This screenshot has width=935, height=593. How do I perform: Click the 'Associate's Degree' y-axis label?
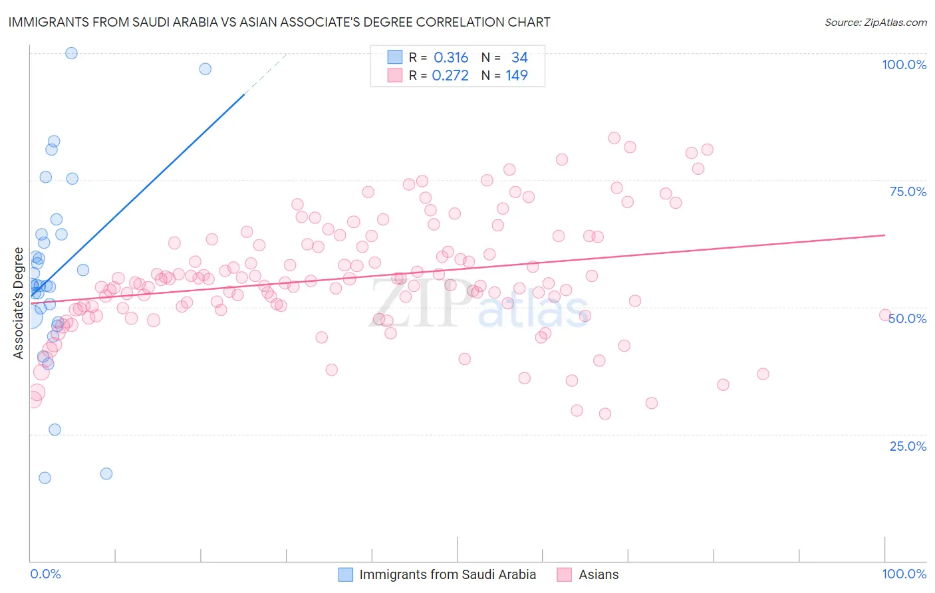click(19, 302)
